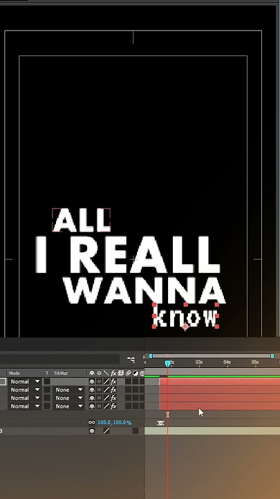Screen dimensions: 280x499
Task: Open TrkMat None dropdown on fourth layer
Action: [x=68, y=406]
